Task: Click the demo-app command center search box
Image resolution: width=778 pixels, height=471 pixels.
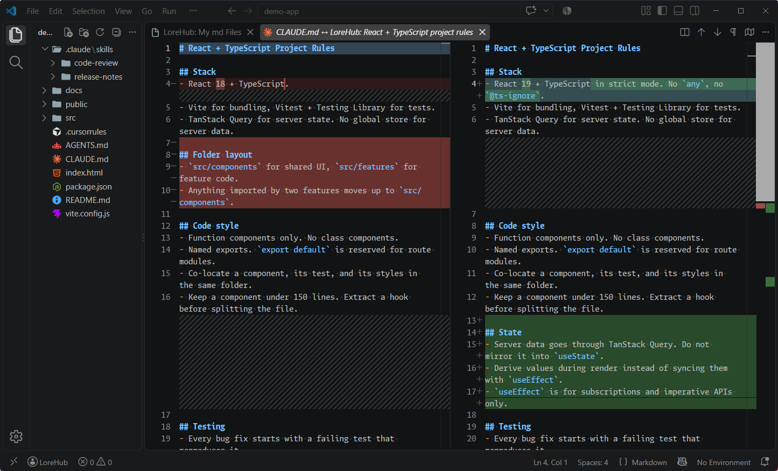Action: point(389,11)
